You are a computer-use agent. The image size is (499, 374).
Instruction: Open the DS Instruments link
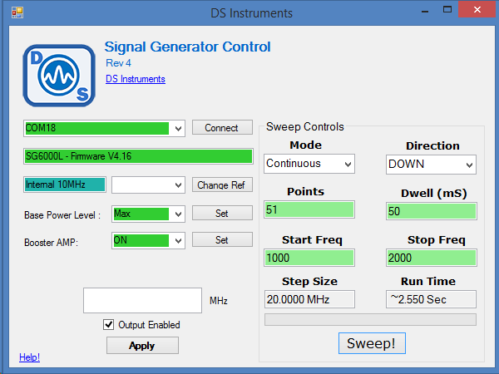136,79
